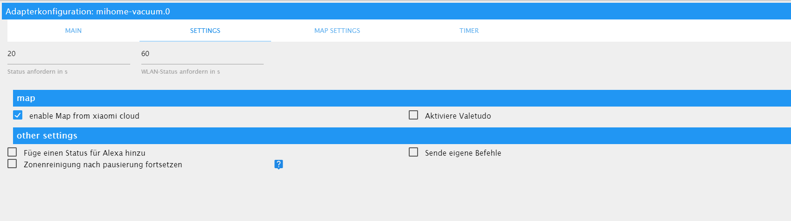Click the 'other settings' section header
Screen dimensions: 791x221
[47, 136]
